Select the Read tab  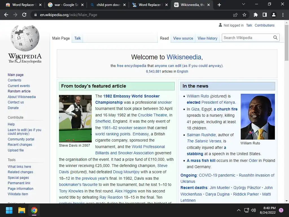(164, 38)
